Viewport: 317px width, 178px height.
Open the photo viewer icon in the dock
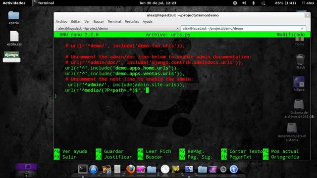coord(107,169)
